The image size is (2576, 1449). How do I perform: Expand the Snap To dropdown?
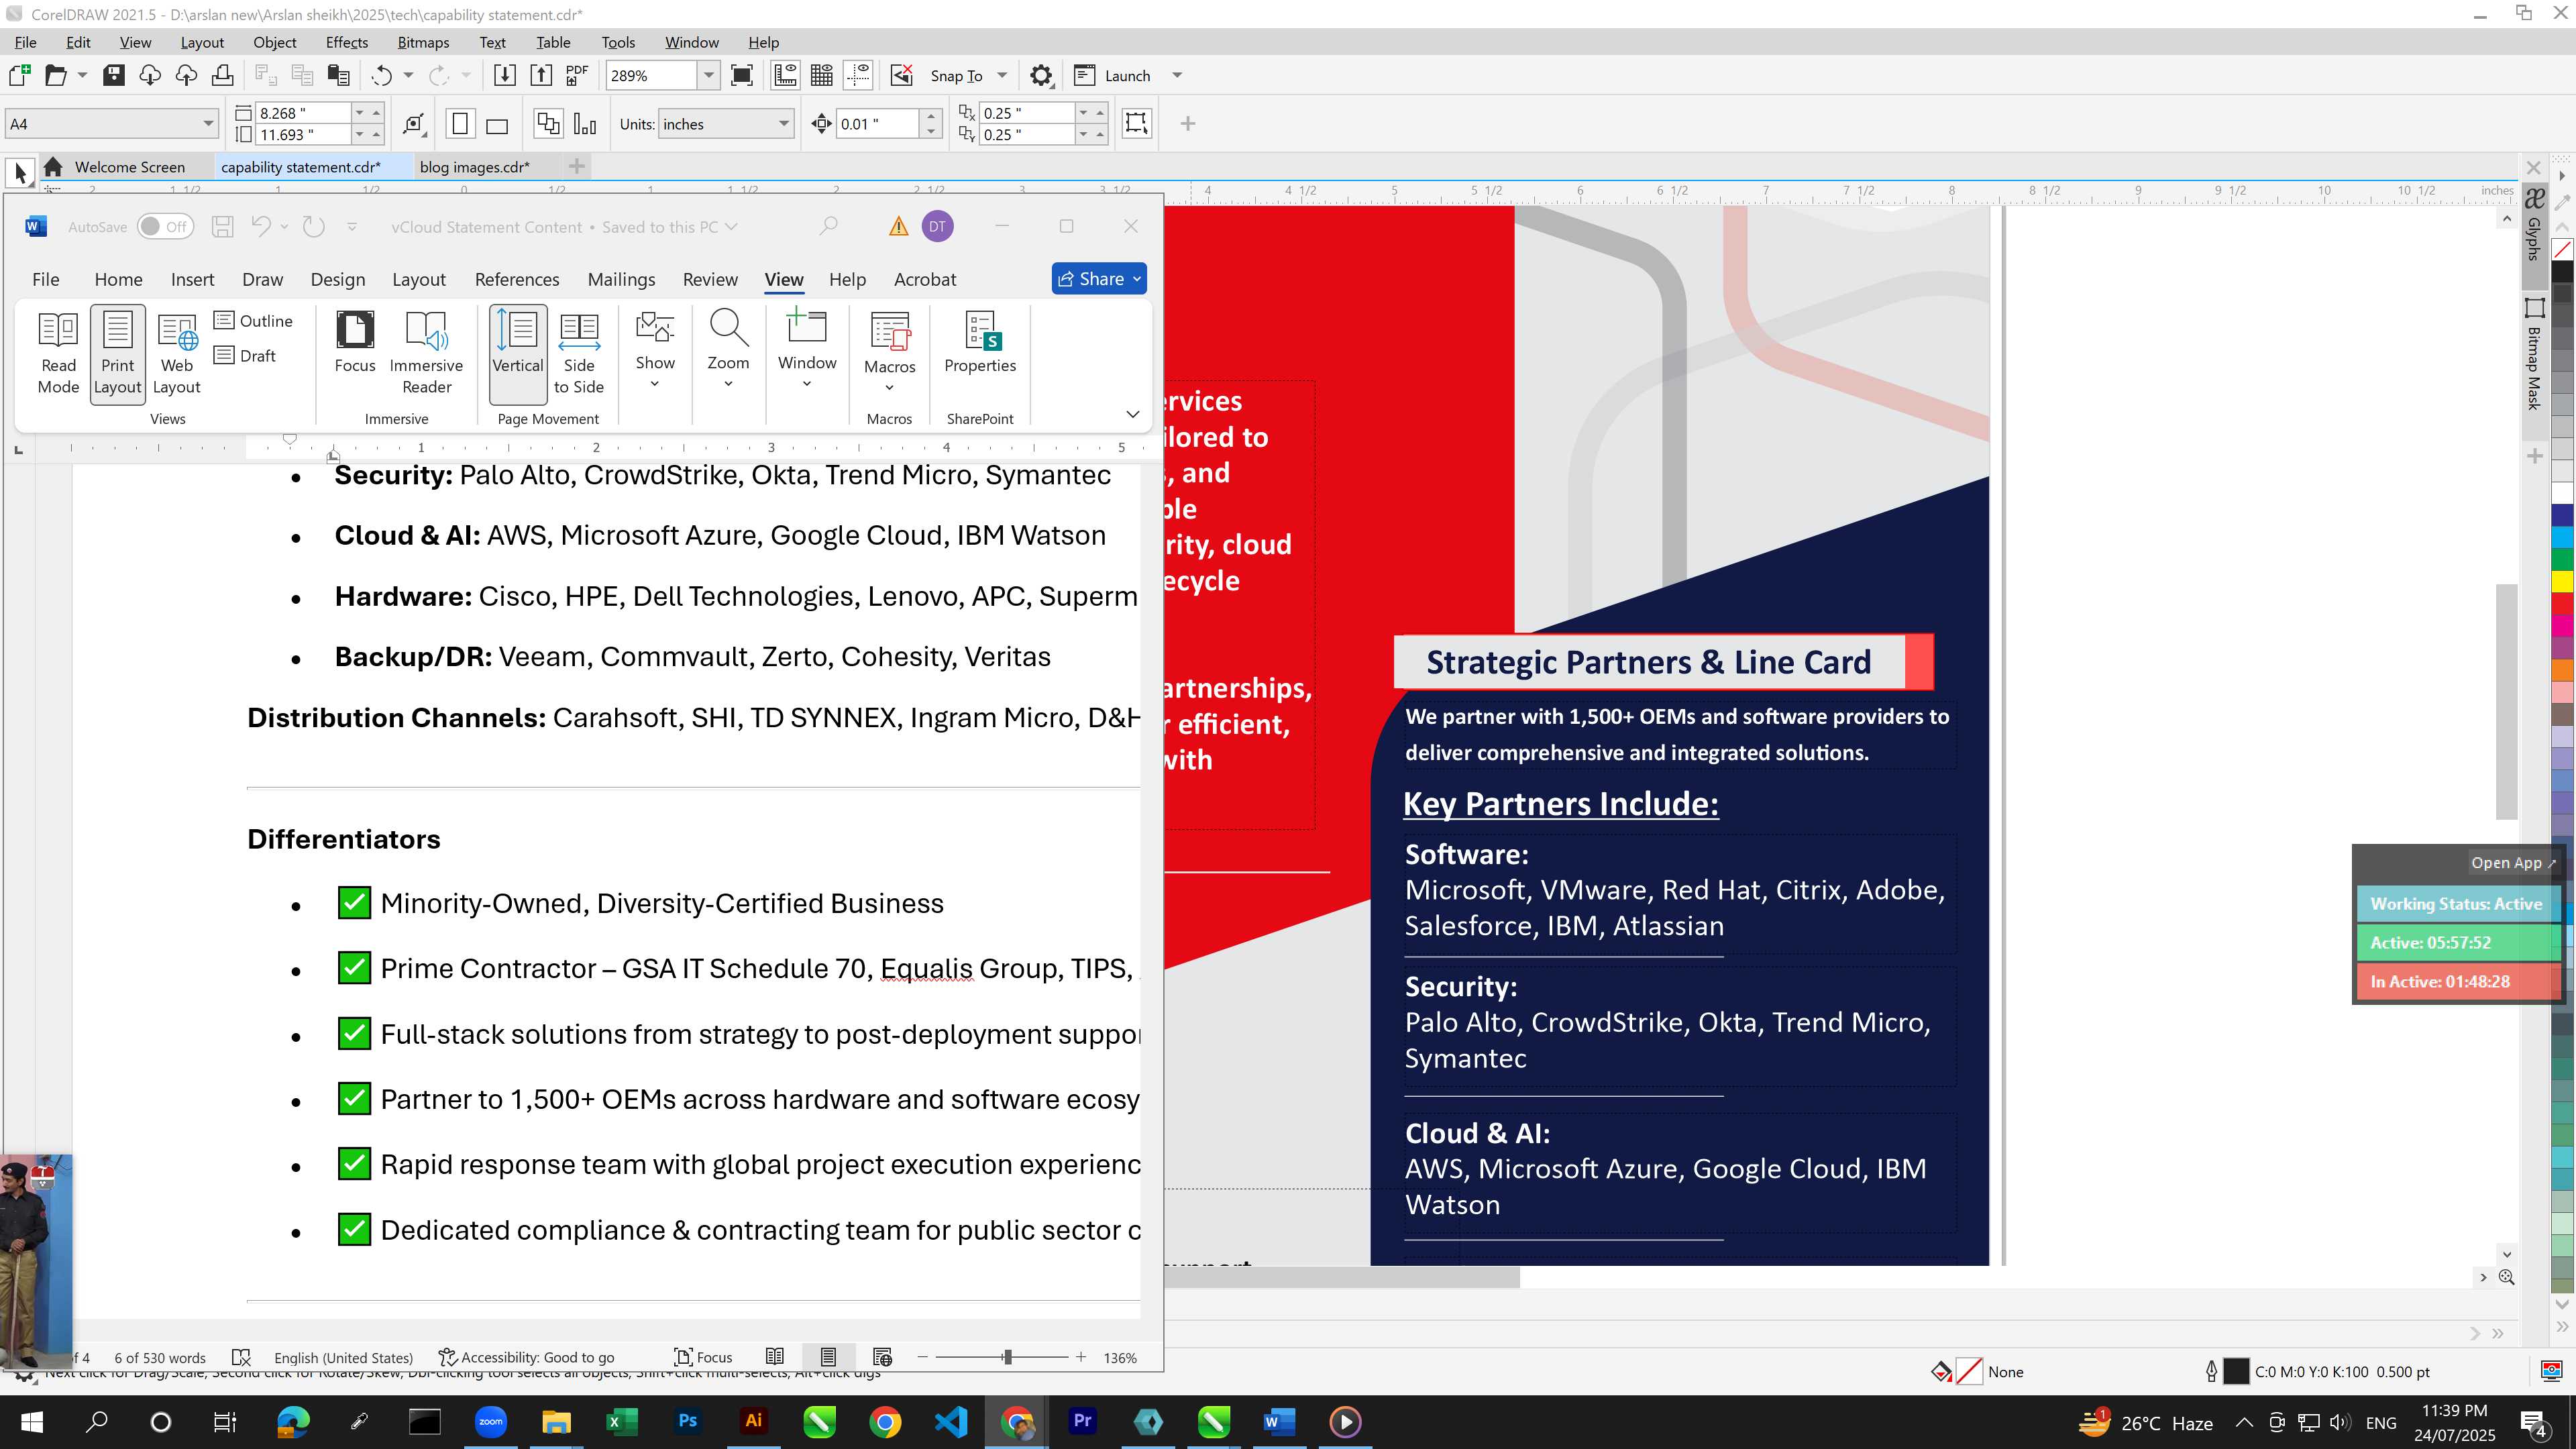[1002, 75]
